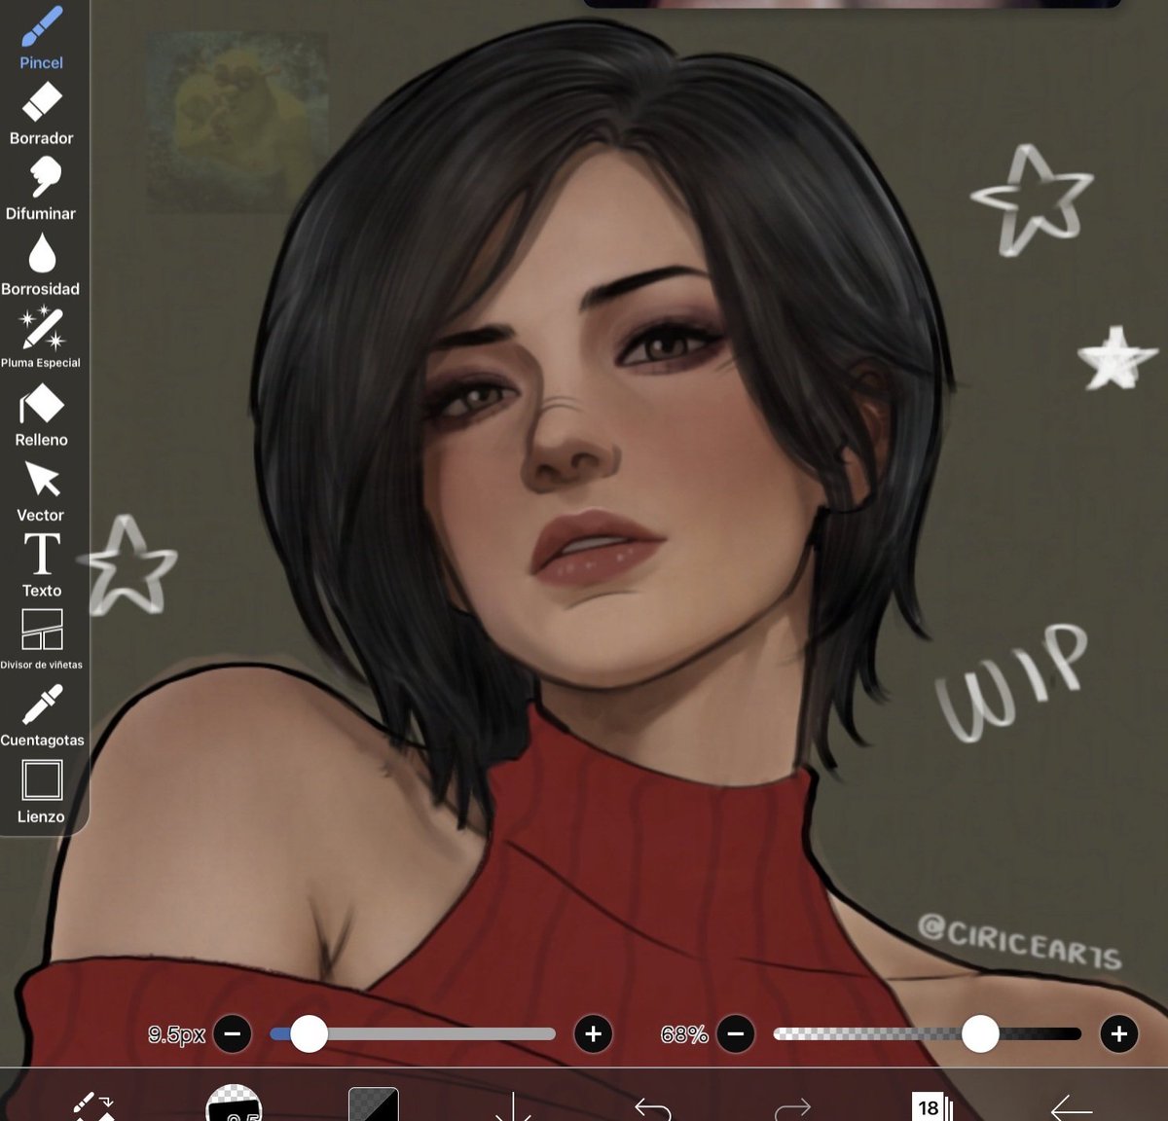Redo the undone stroke
Viewport: 1168px width, 1121px height.
[792, 1108]
